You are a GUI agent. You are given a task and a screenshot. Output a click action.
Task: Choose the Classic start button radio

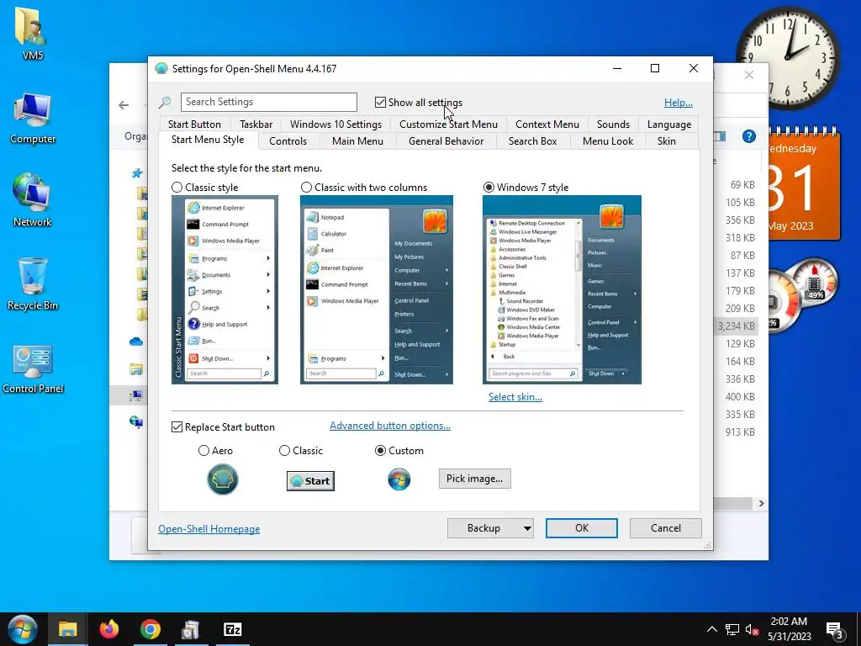tap(284, 451)
